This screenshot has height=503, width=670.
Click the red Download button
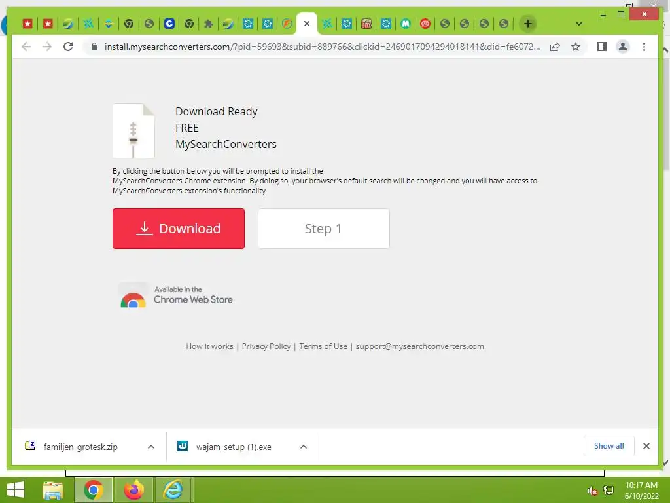click(x=179, y=229)
